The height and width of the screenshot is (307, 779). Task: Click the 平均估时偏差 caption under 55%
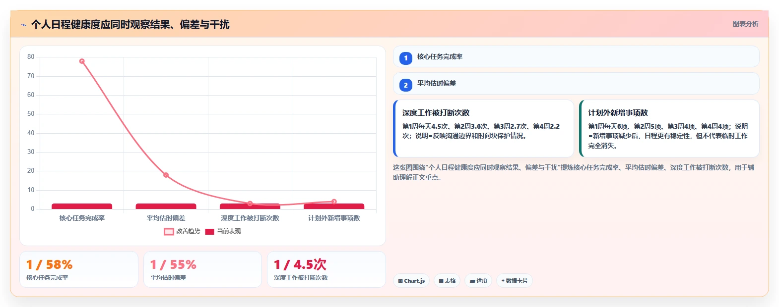coord(168,278)
